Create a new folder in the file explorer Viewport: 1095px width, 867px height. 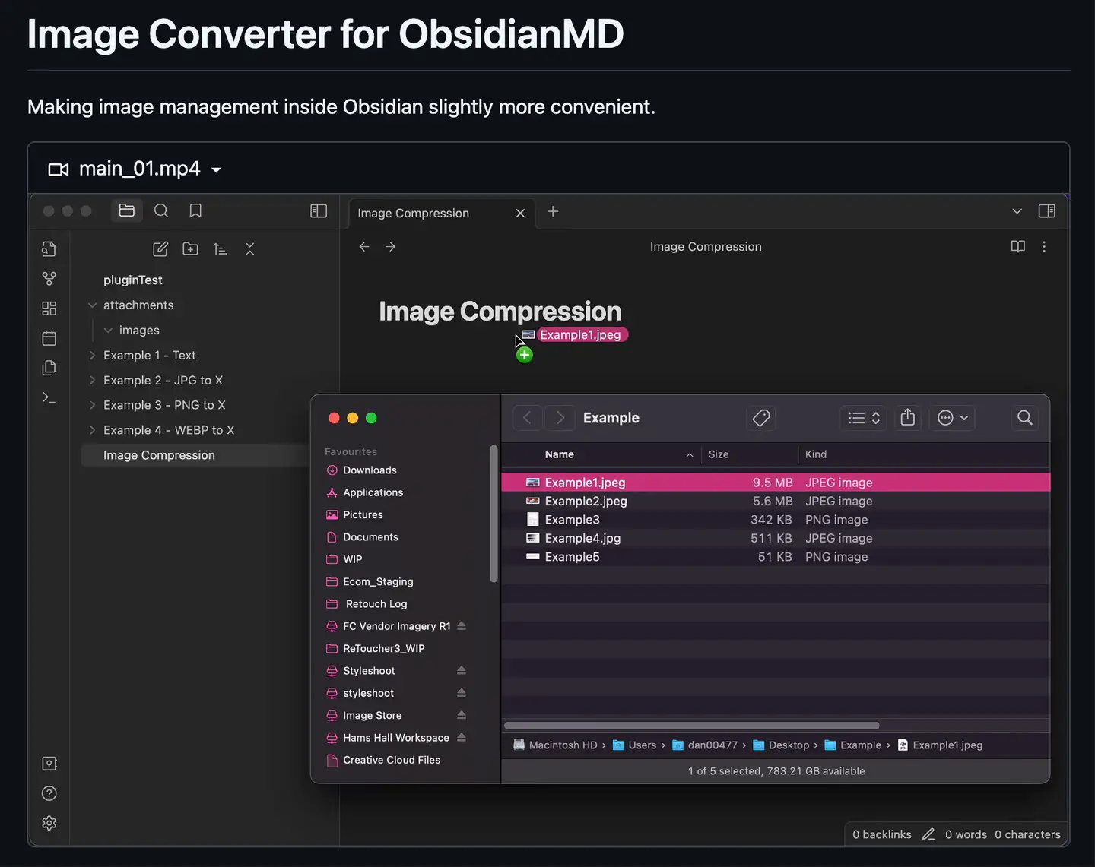[190, 249]
